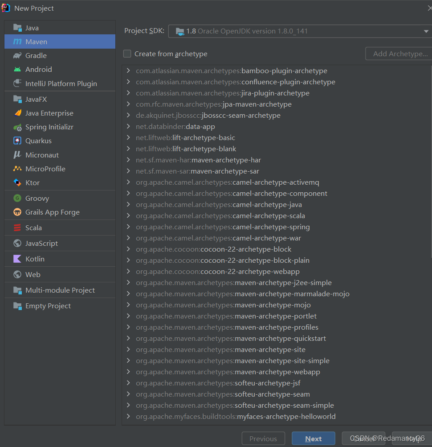Expand maven-archetype-quickstart node
The width and height of the screenshot is (432, 447).
pyautogui.click(x=128, y=338)
